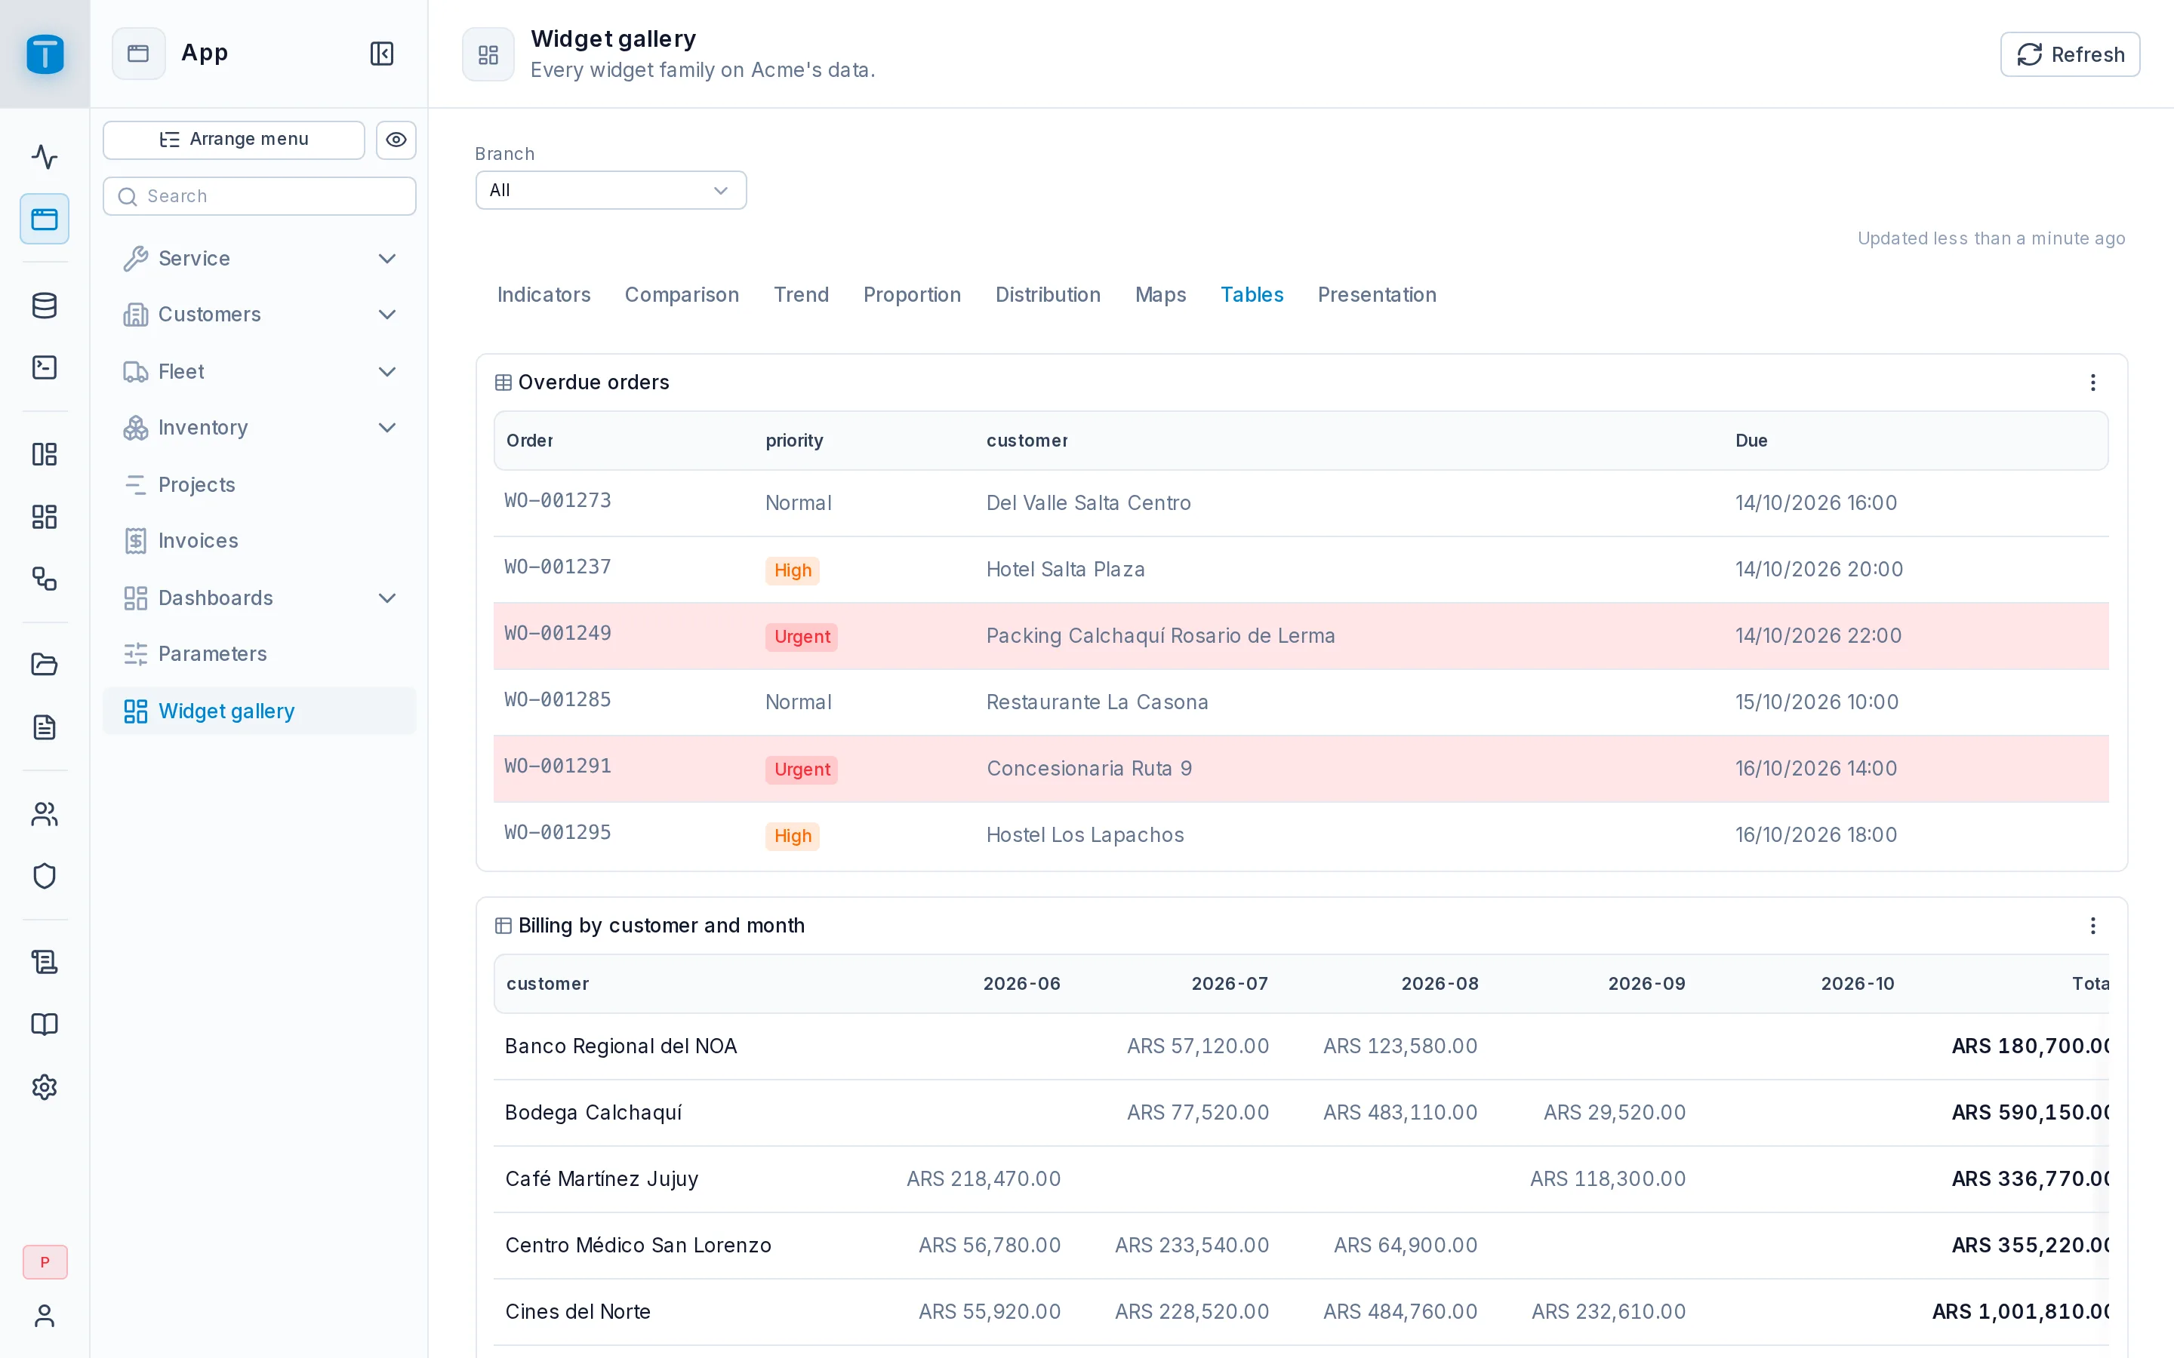2174x1358 pixels.
Task: Open the shield security icon in the rail
Action: tap(44, 876)
